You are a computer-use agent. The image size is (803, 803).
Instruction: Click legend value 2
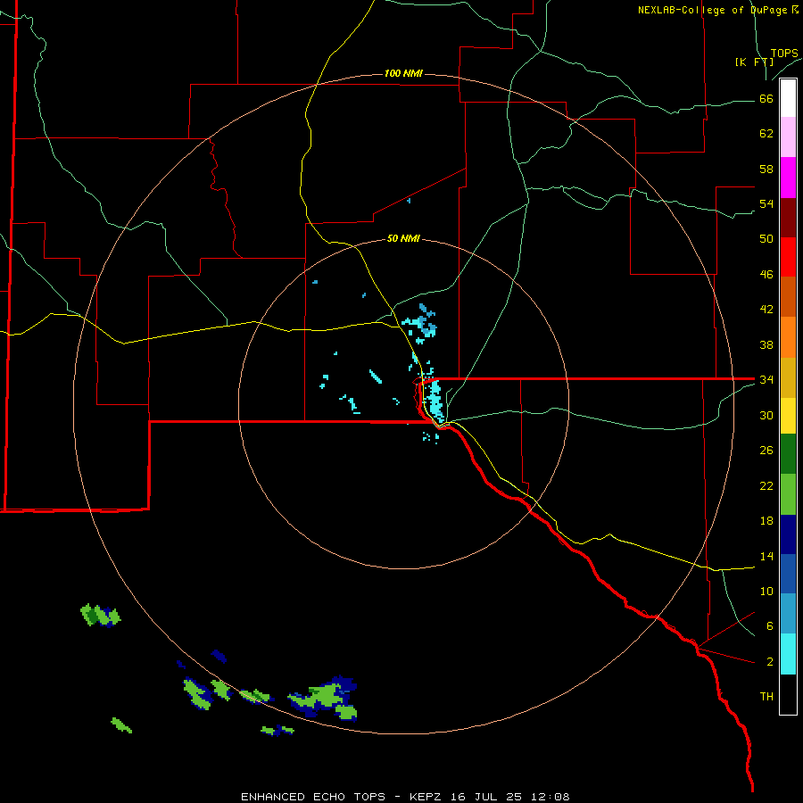[770, 662]
